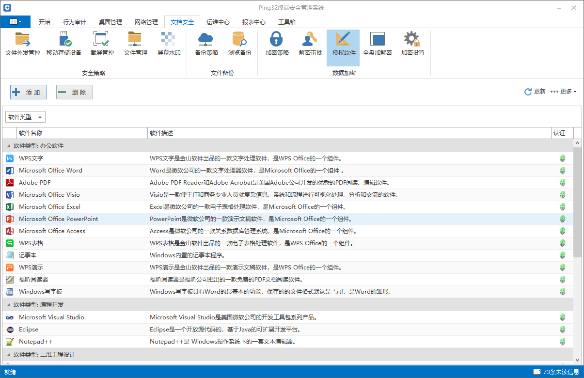584x378 pixels.
Task: Switch to the 行为审计 tab
Action: tap(75, 22)
